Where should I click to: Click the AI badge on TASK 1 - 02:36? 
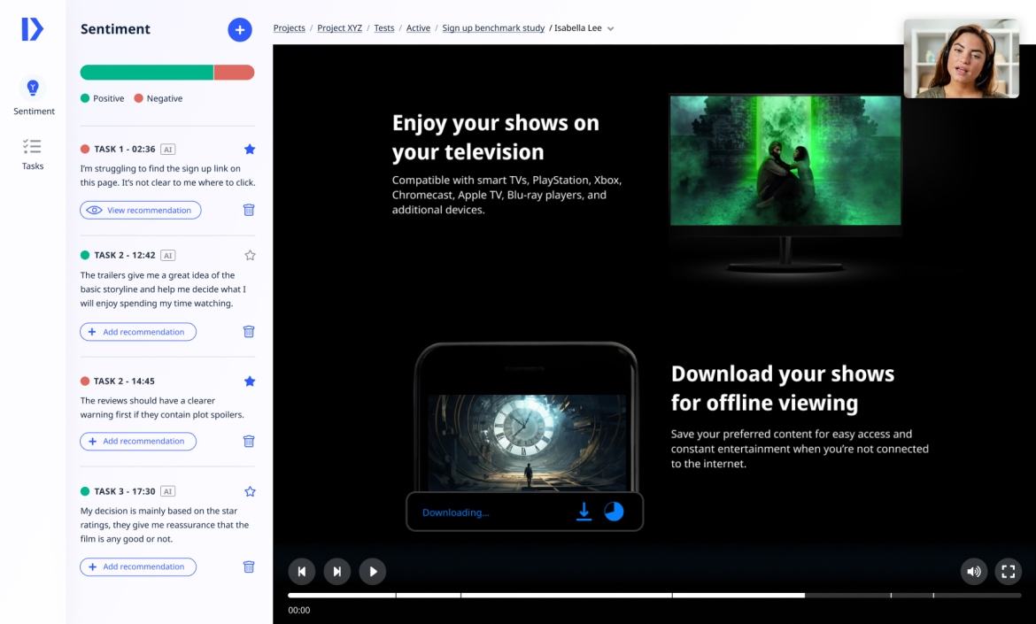[x=168, y=150]
